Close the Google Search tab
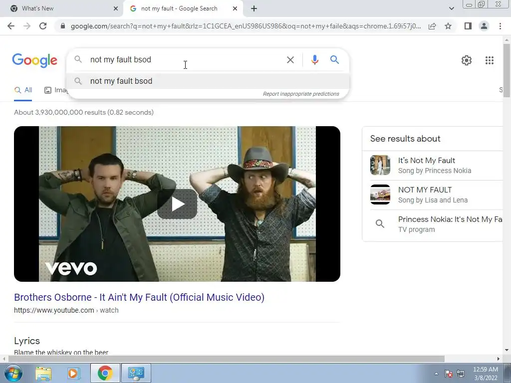Image resolution: width=511 pixels, height=383 pixels. click(235, 8)
